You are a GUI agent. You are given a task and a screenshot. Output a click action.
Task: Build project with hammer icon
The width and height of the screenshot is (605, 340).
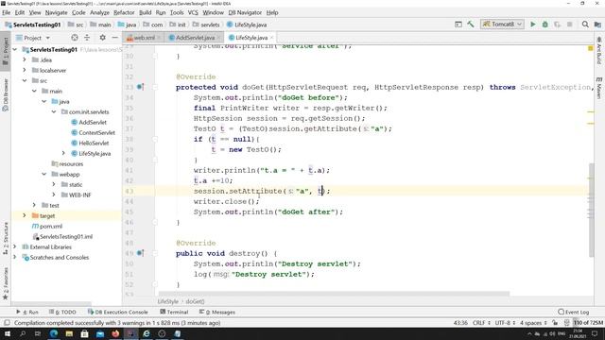pyautogui.click(x=471, y=25)
